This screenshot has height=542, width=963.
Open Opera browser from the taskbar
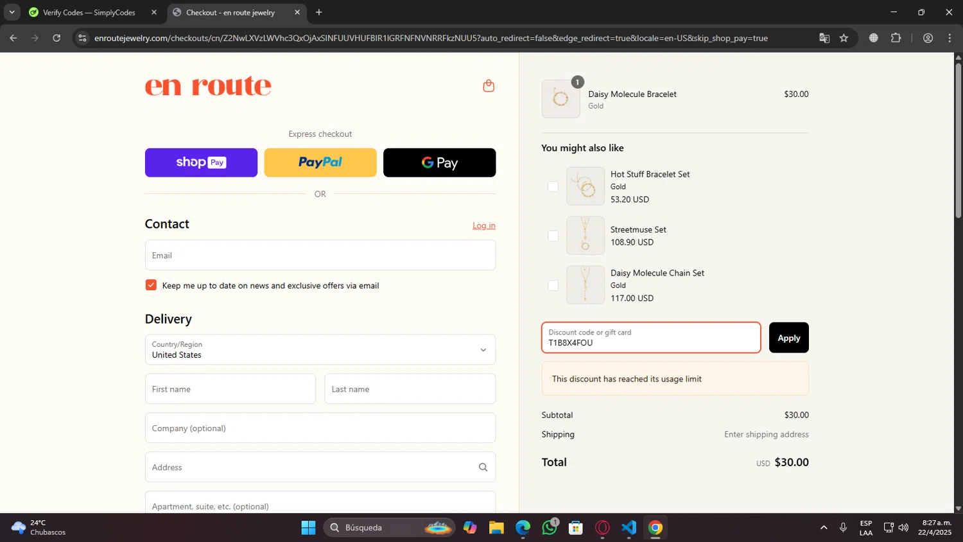pyautogui.click(x=602, y=528)
